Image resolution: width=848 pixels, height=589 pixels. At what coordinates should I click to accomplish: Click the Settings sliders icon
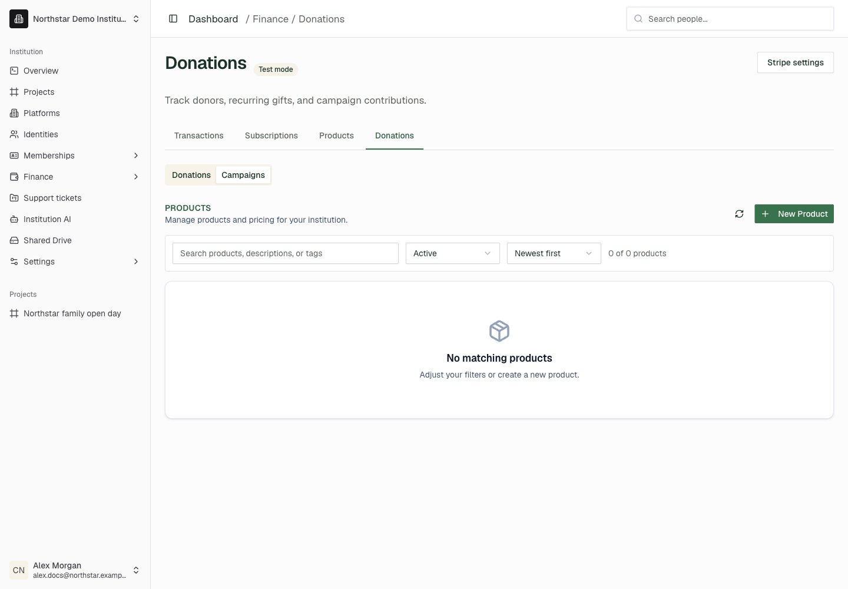click(14, 262)
